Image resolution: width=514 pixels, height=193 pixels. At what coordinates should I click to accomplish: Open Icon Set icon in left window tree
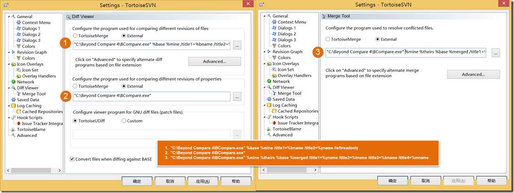pos(19,70)
